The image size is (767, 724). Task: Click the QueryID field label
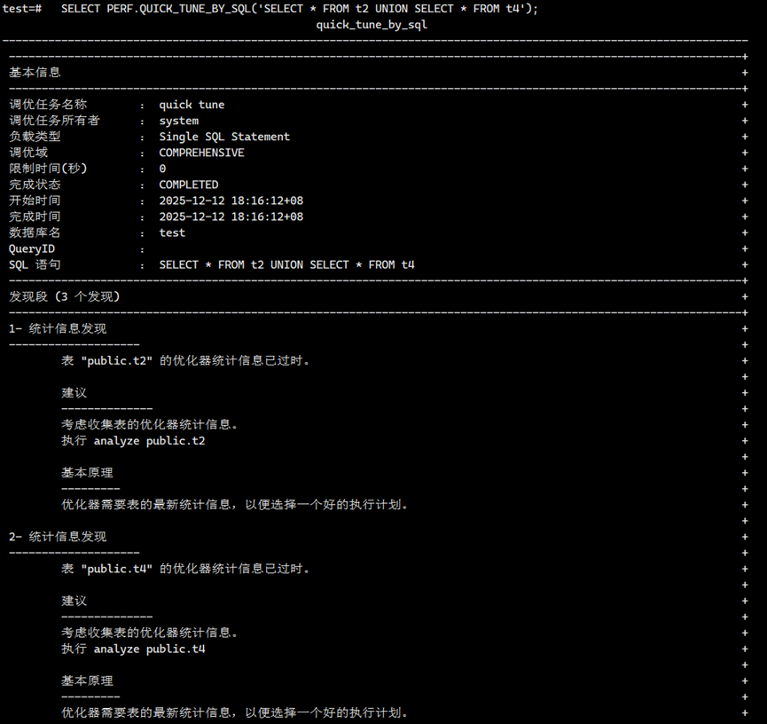(x=32, y=249)
